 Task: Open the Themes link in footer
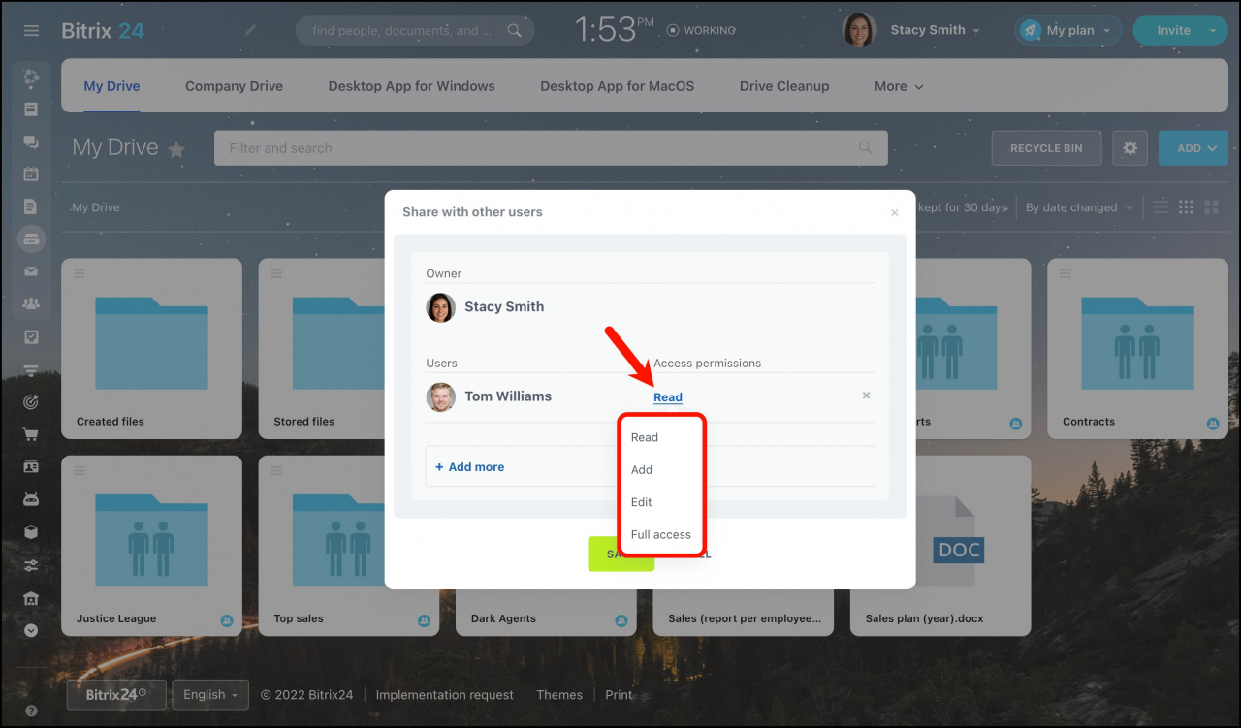point(559,695)
